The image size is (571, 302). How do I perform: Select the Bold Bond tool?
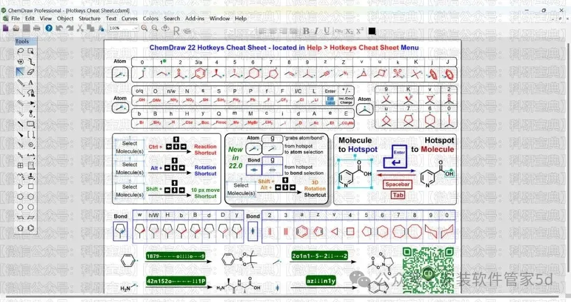click(x=21, y=125)
